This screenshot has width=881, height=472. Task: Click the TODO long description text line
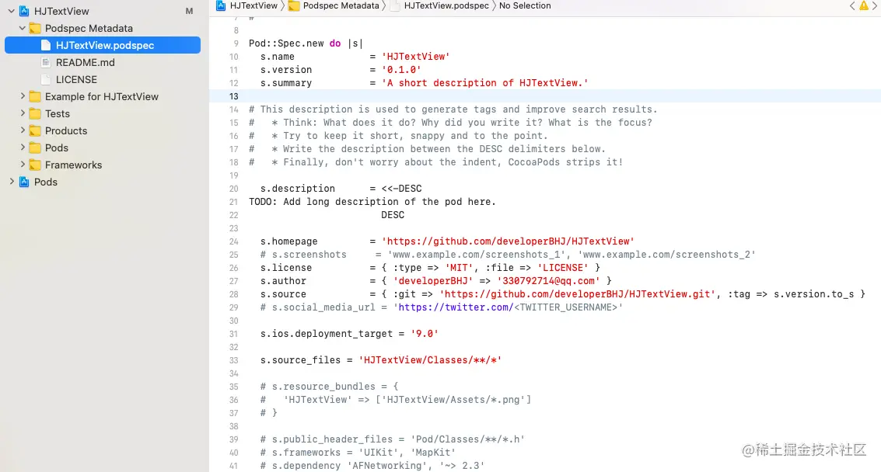[x=372, y=202]
